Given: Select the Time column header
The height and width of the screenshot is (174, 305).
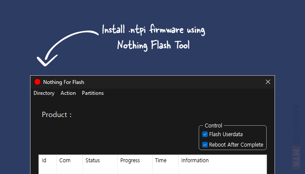Looking at the screenshot, I should (x=161, y=161).
